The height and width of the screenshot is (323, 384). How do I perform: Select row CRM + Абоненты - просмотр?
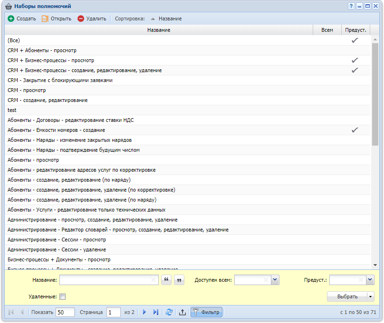(187, 50)
